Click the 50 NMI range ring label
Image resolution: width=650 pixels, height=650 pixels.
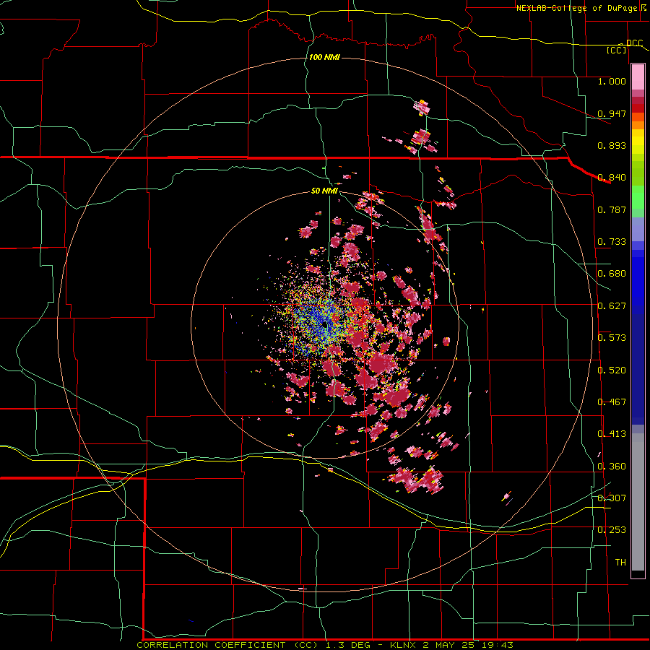pyautogui.click(x=324, y=191)
